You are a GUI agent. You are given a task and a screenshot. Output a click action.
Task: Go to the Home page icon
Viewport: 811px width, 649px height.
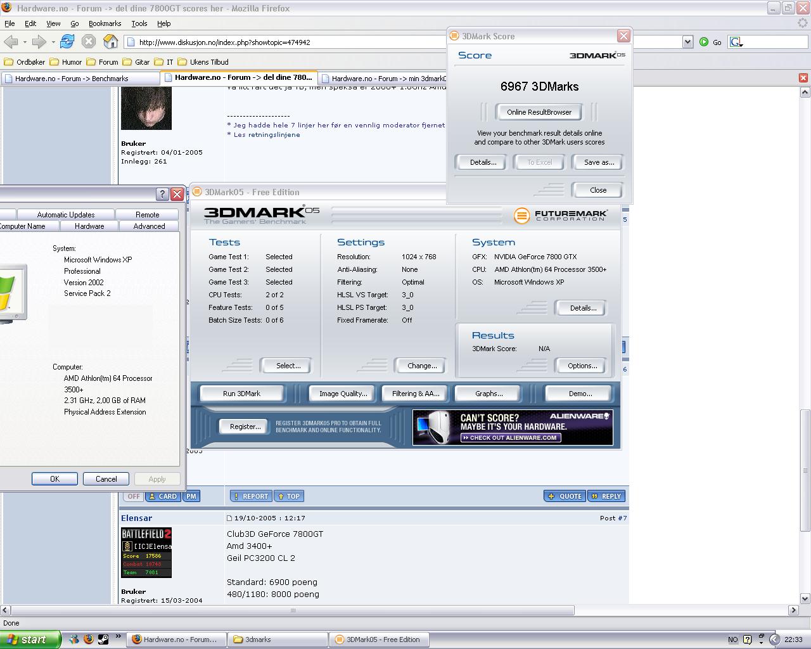click(111, 42)
